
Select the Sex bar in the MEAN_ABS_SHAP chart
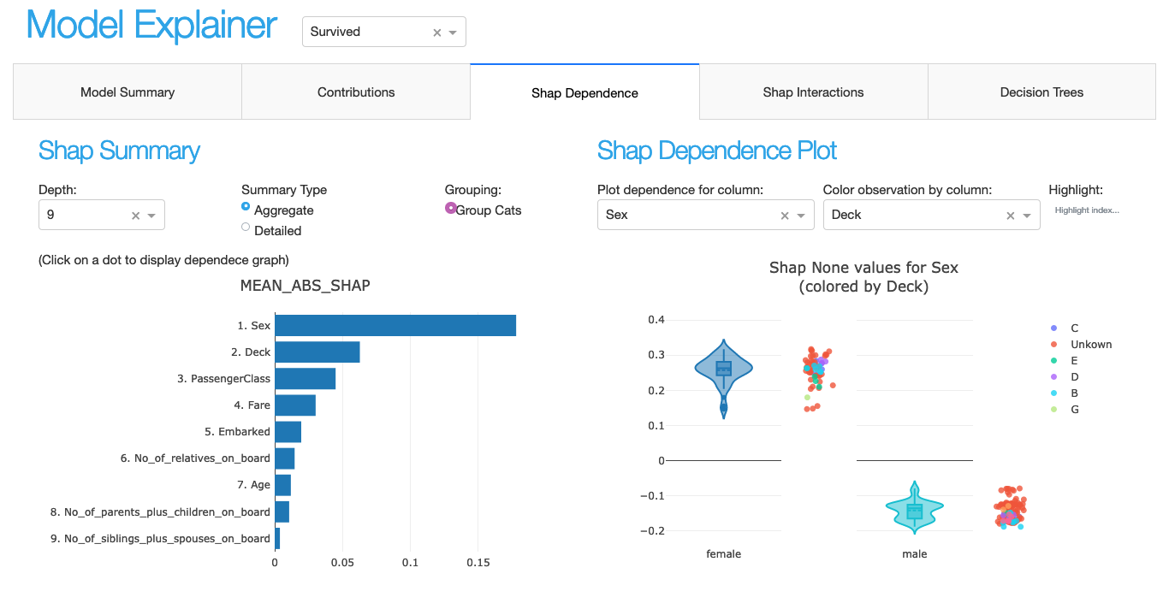tap(394, 325)
